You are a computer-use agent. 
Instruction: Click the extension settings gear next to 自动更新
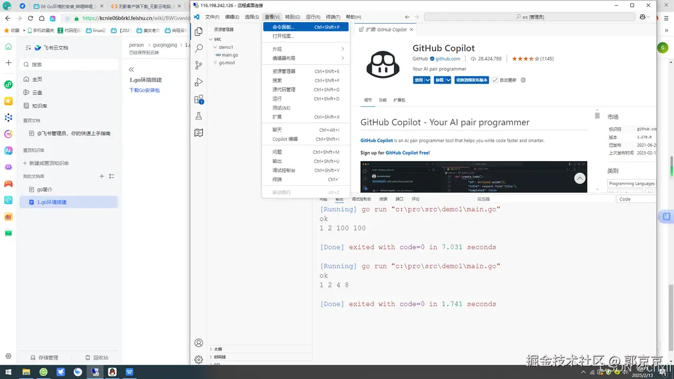523,80
